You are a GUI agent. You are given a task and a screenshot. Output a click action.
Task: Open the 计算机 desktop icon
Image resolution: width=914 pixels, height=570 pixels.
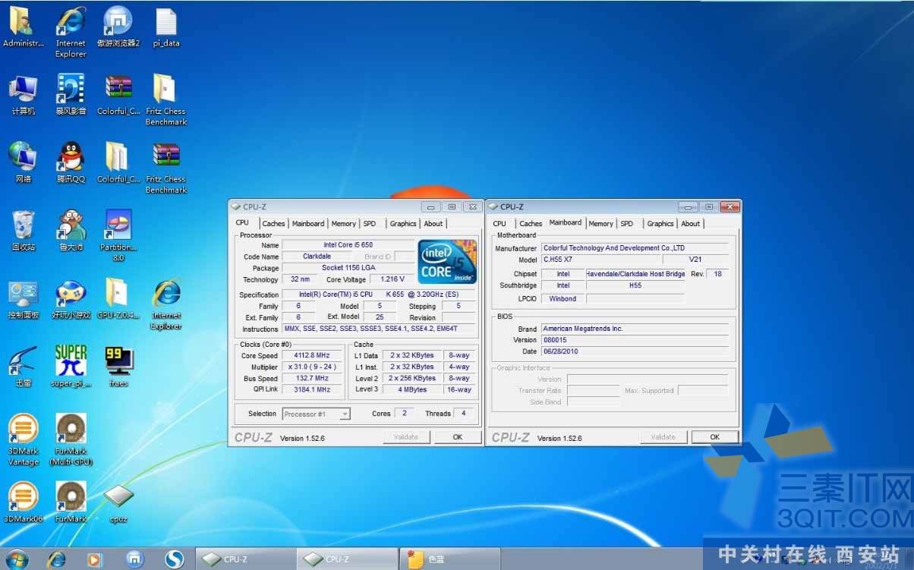coord(23,95)
